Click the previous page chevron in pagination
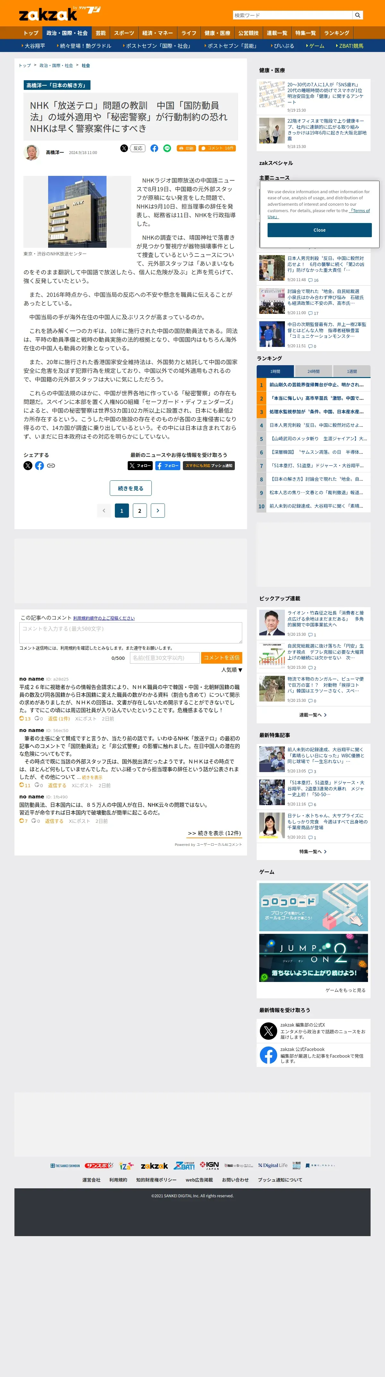Image resolution: width=385 pixels, height=1377 pixels. point(104,511)
